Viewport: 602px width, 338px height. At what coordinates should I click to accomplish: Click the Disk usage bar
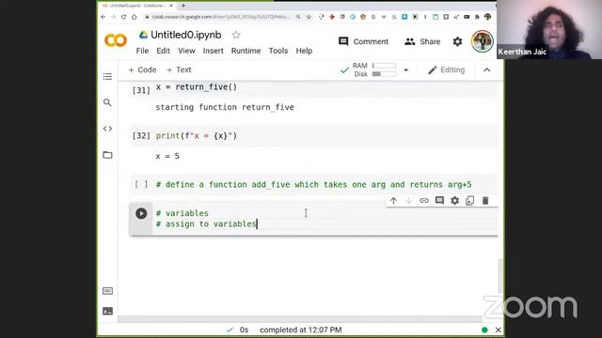(384, 74)
